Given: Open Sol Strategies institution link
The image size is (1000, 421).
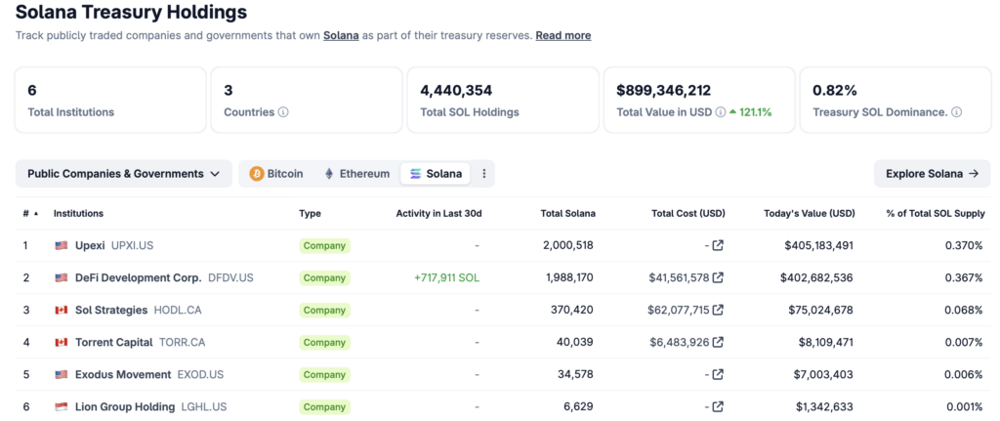Looking at the screenshot, I should click(x=111, y=310).
